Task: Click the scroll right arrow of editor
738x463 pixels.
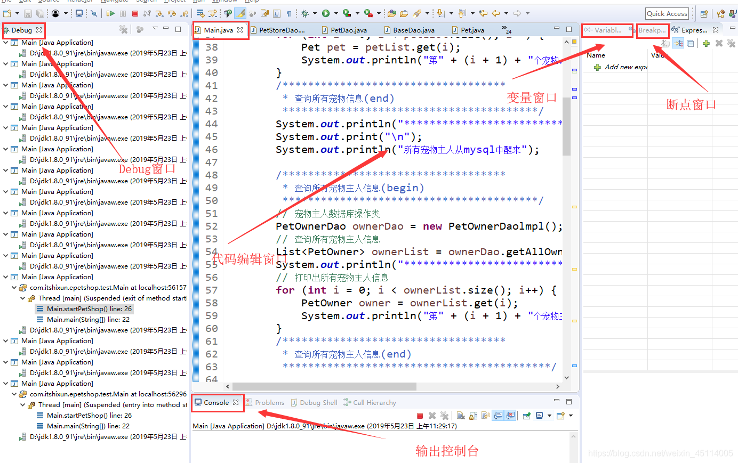Action: coord(558,386)
